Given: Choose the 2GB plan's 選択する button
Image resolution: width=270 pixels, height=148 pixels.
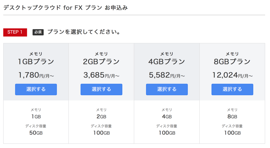Looking at the screenshot, I should click(101, 89).
